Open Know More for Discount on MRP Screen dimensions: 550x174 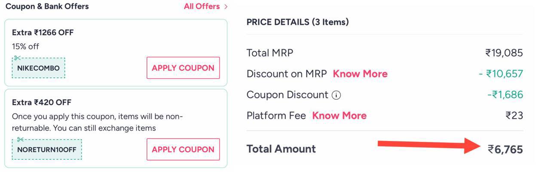pos(360,74)
